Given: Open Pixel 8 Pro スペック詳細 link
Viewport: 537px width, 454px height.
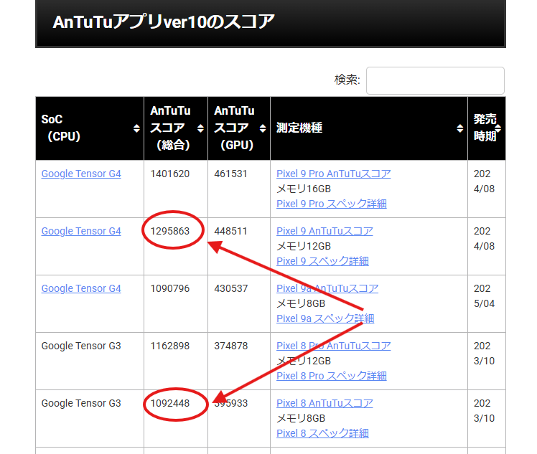Looking at the screenshot, I should [x=332, y=376].
